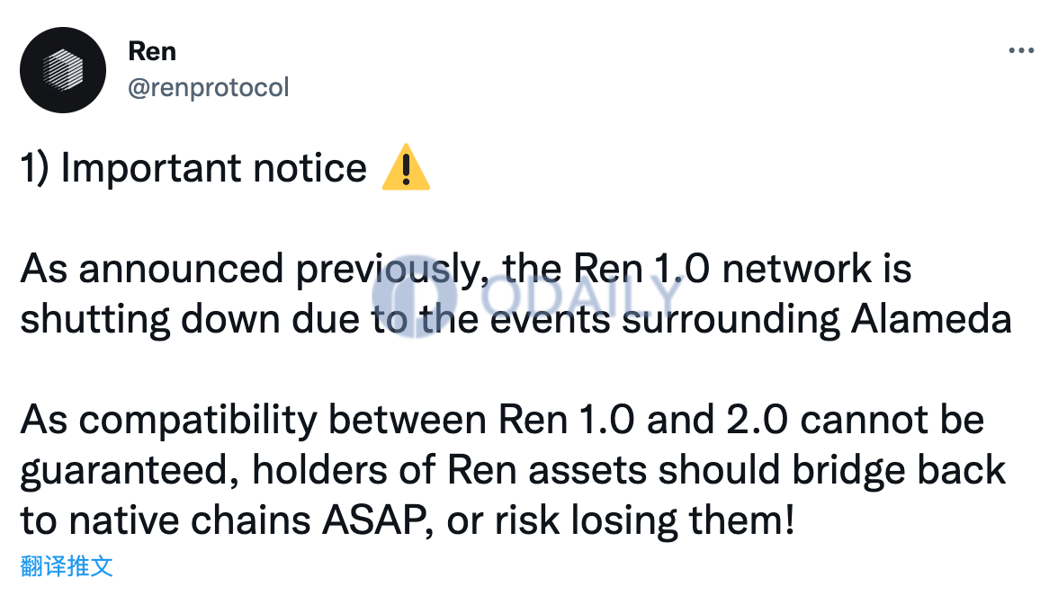Click the "2.0 cannot be" text
Viewport: 1058px width, 595px height.
coord(855,420)
